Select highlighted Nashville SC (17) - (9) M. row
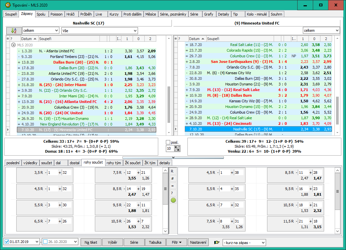Viewport: 346px width, 250px height. pyautogui.click(x=258, y=129)
